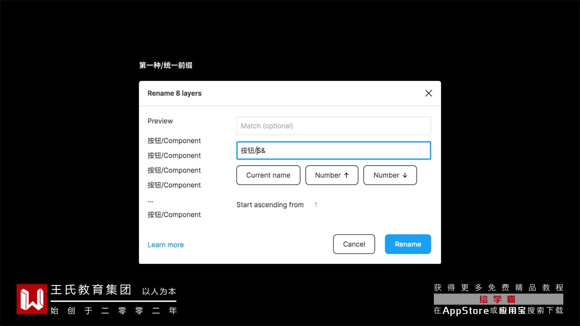Screen dimensions: 580x326
Task: Cancel the rename dialog
Action: point(354,244)
